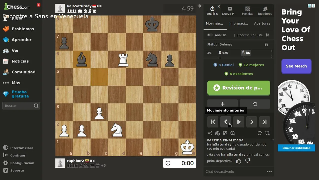
Task: Open the Chess.com home logo
Action: [x=16, y=7]
